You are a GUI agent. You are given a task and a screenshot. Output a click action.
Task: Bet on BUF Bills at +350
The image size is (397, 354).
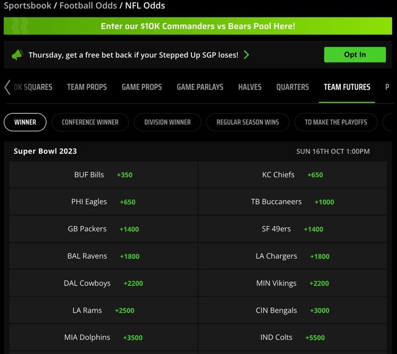[103, 174]
